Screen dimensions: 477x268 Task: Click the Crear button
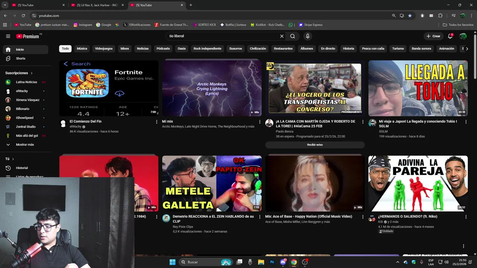coord(433,36)
